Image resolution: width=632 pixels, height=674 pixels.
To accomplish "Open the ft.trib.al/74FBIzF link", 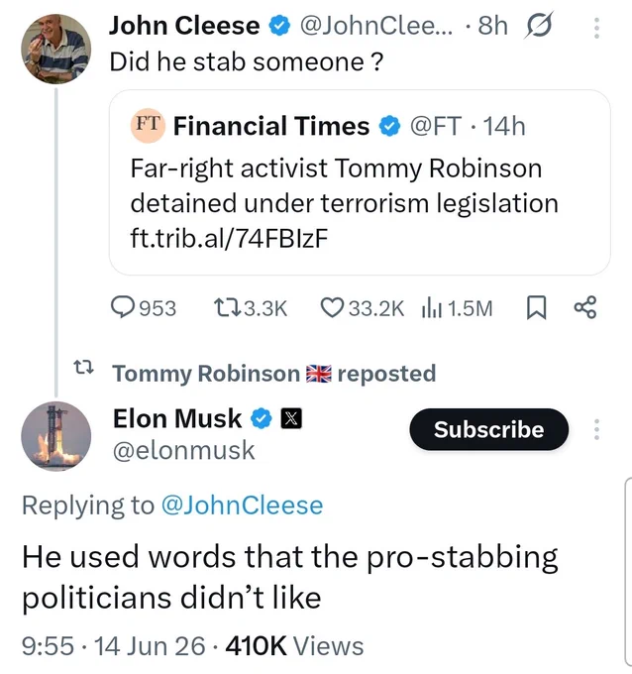I will [x=229, y=238].
